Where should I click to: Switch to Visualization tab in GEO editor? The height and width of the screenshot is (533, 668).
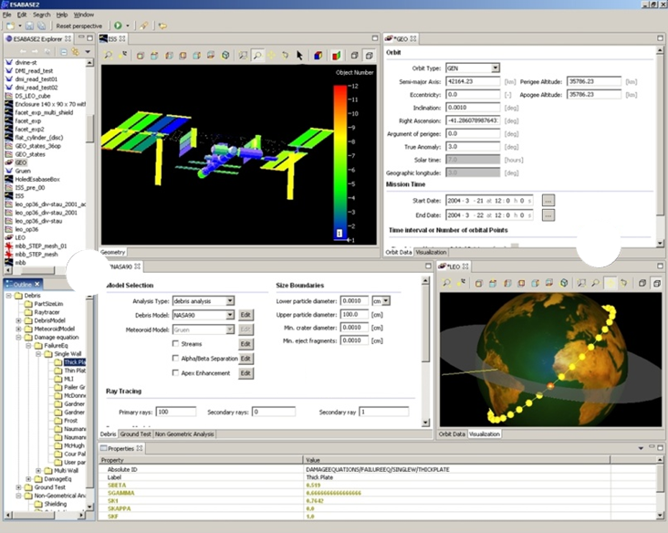coord(431,252)
